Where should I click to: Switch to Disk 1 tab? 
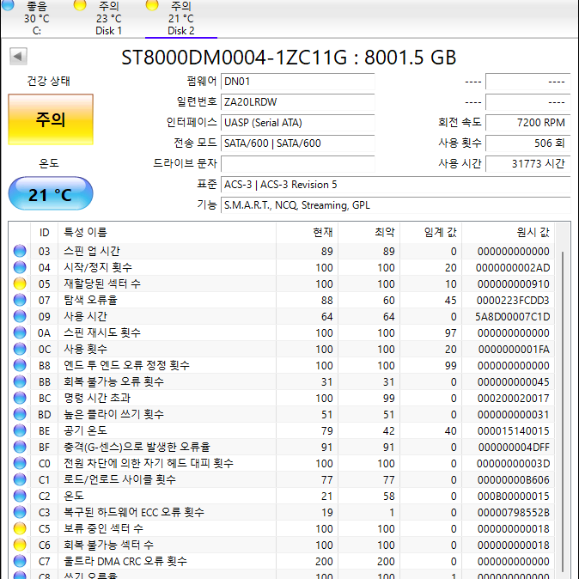tap(108, 18)
